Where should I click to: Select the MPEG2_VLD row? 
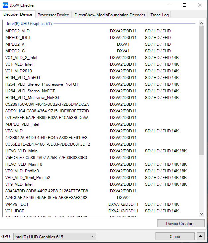point(100,31)
